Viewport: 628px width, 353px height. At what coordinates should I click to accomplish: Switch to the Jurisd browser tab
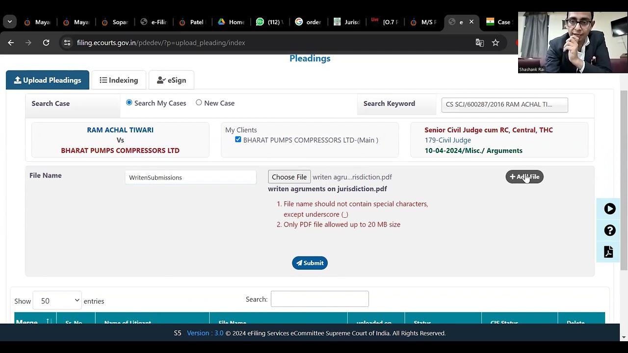click(x=347, y=22)
